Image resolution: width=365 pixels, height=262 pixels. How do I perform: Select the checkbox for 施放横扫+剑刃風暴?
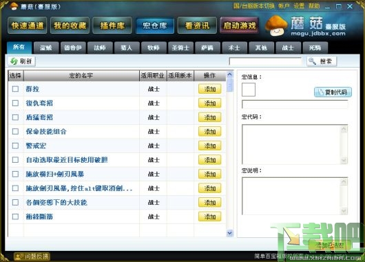tap(15, 174)
